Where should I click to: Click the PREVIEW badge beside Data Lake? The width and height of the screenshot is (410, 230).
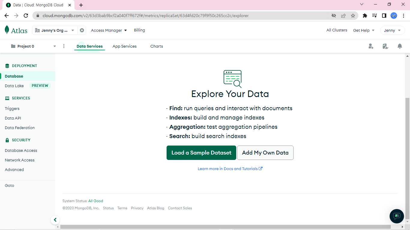coord(40,86)
